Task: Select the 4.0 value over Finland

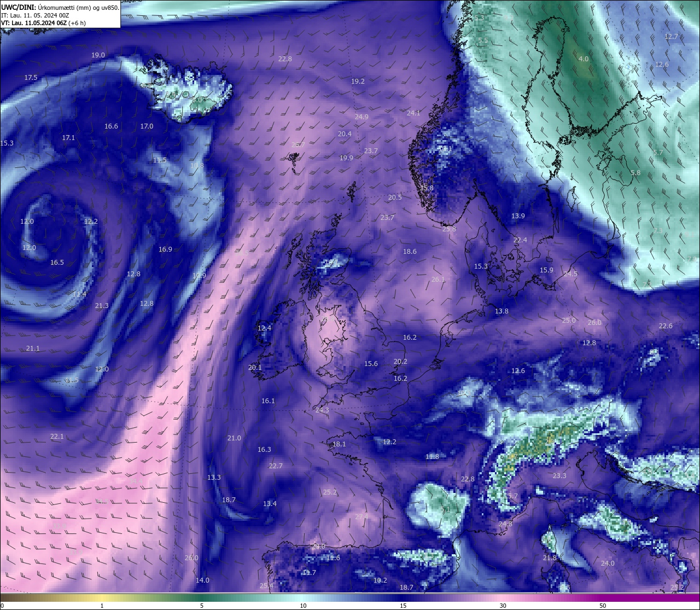Action: pos(584,59)
